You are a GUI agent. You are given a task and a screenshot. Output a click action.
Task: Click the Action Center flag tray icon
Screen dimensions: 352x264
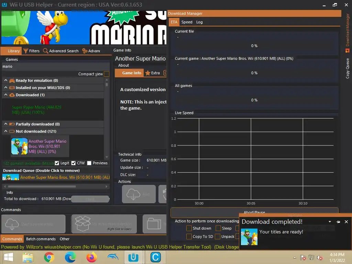[303, 257]
